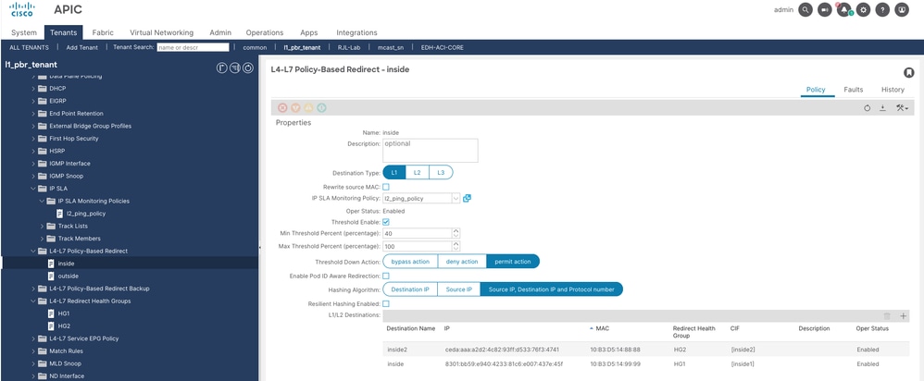Click the bookmark icon on policy panel
Screen dimensions: 924x381
[x=908, y=72]
